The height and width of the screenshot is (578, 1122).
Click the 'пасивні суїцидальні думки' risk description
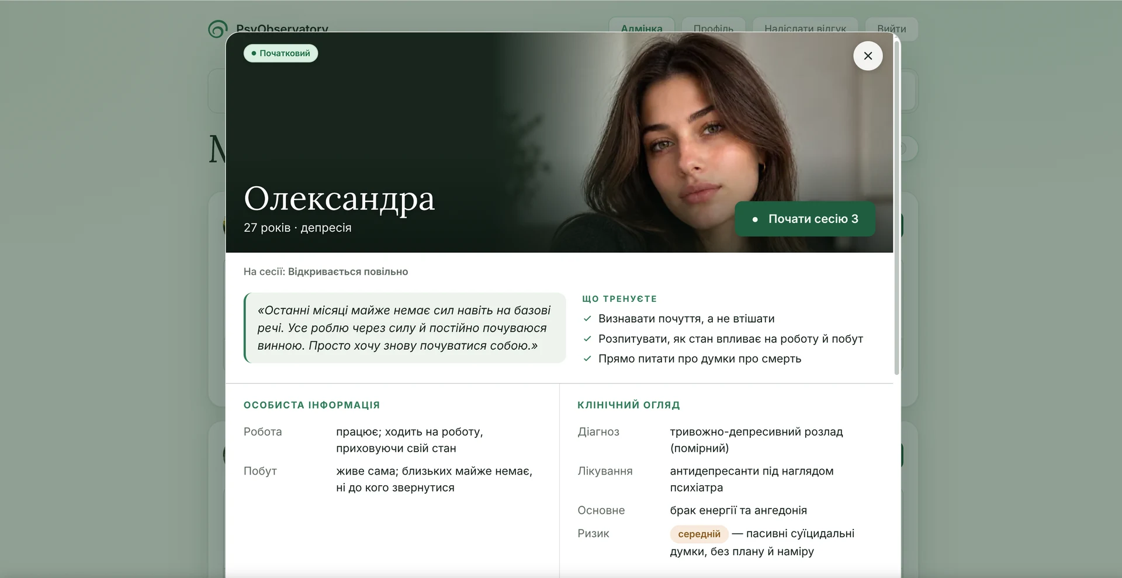pos(763,542)
